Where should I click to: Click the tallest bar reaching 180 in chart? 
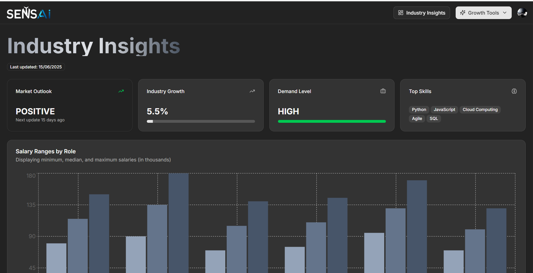(x=179, y=223)
